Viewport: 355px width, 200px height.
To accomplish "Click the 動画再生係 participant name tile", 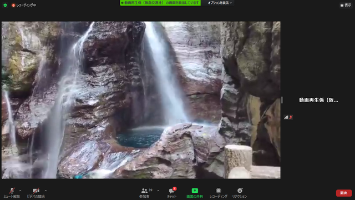I will 318,100.
